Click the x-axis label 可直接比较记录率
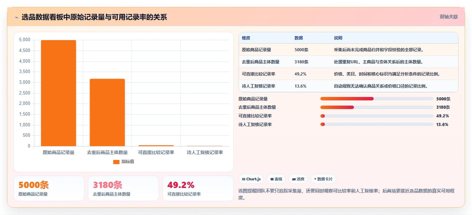 156,152
